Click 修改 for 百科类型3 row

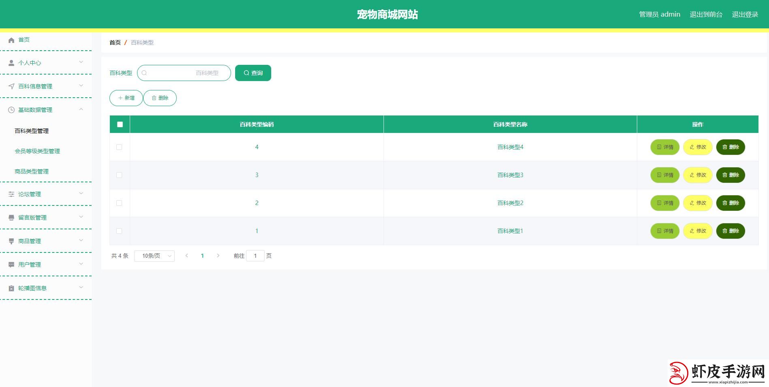pos(698,175)
